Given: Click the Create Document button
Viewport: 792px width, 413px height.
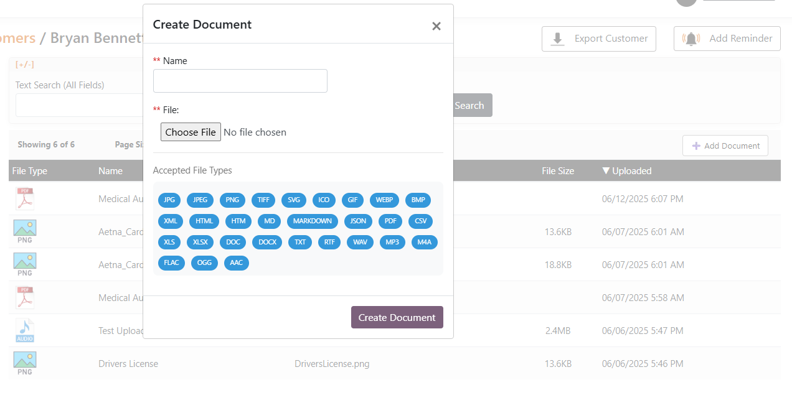Looking at the screenshot, I should 397,317.
